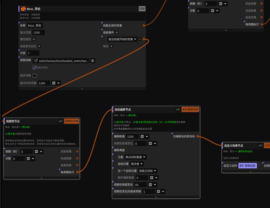The width and height of the screenshot is (270, 208).
Task: Click the 每周期执行 output port on 周期性节点
Action: click(x=77, y=172)
